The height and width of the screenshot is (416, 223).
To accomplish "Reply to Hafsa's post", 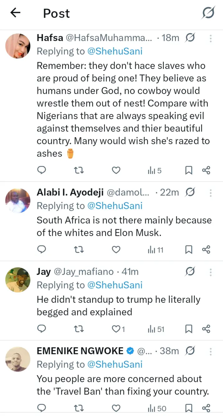I will [x=42, y=170].
